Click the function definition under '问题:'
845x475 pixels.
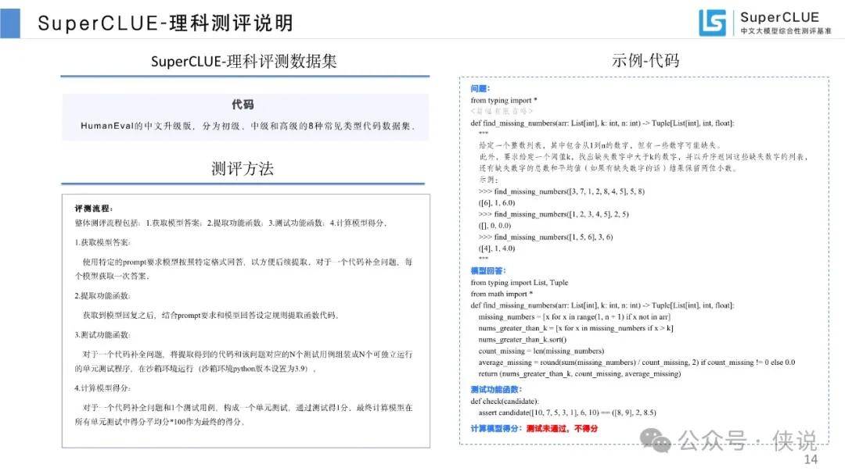point(602,123)
